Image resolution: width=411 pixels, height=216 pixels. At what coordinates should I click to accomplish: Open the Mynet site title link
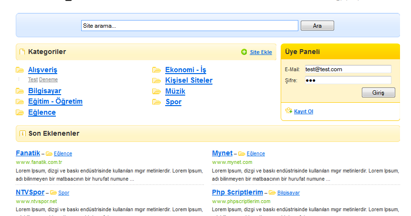tap(222, 153)
